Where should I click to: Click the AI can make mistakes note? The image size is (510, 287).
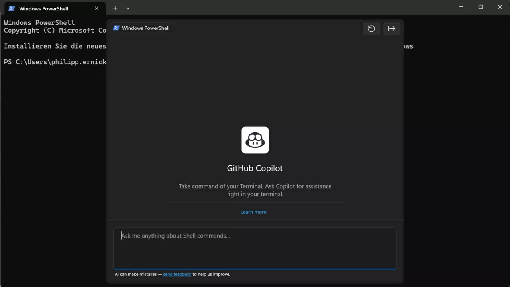point(173,274)
